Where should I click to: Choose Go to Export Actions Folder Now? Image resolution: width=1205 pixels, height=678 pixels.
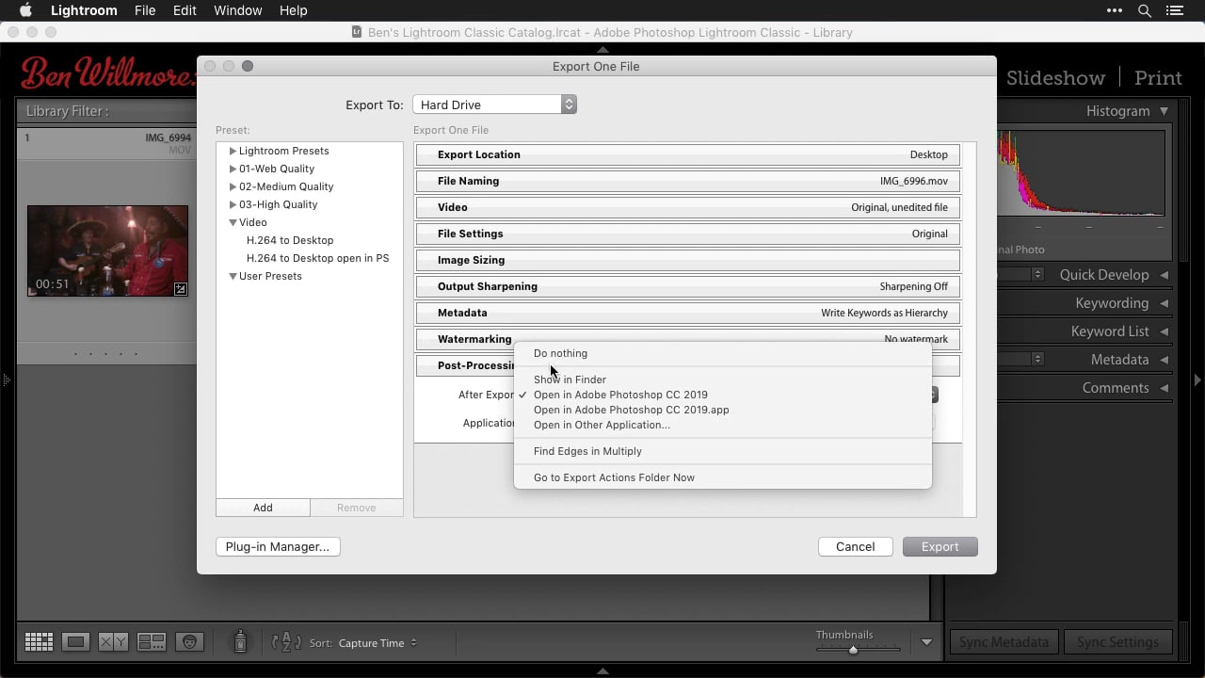pyautogui.click(x=722, y=477)
